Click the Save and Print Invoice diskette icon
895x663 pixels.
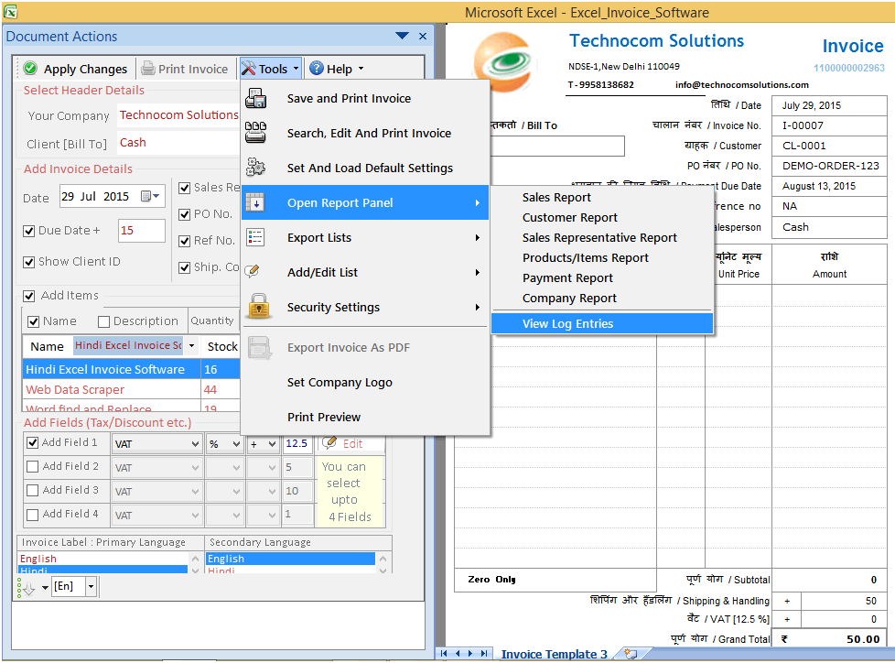[256, 98]
